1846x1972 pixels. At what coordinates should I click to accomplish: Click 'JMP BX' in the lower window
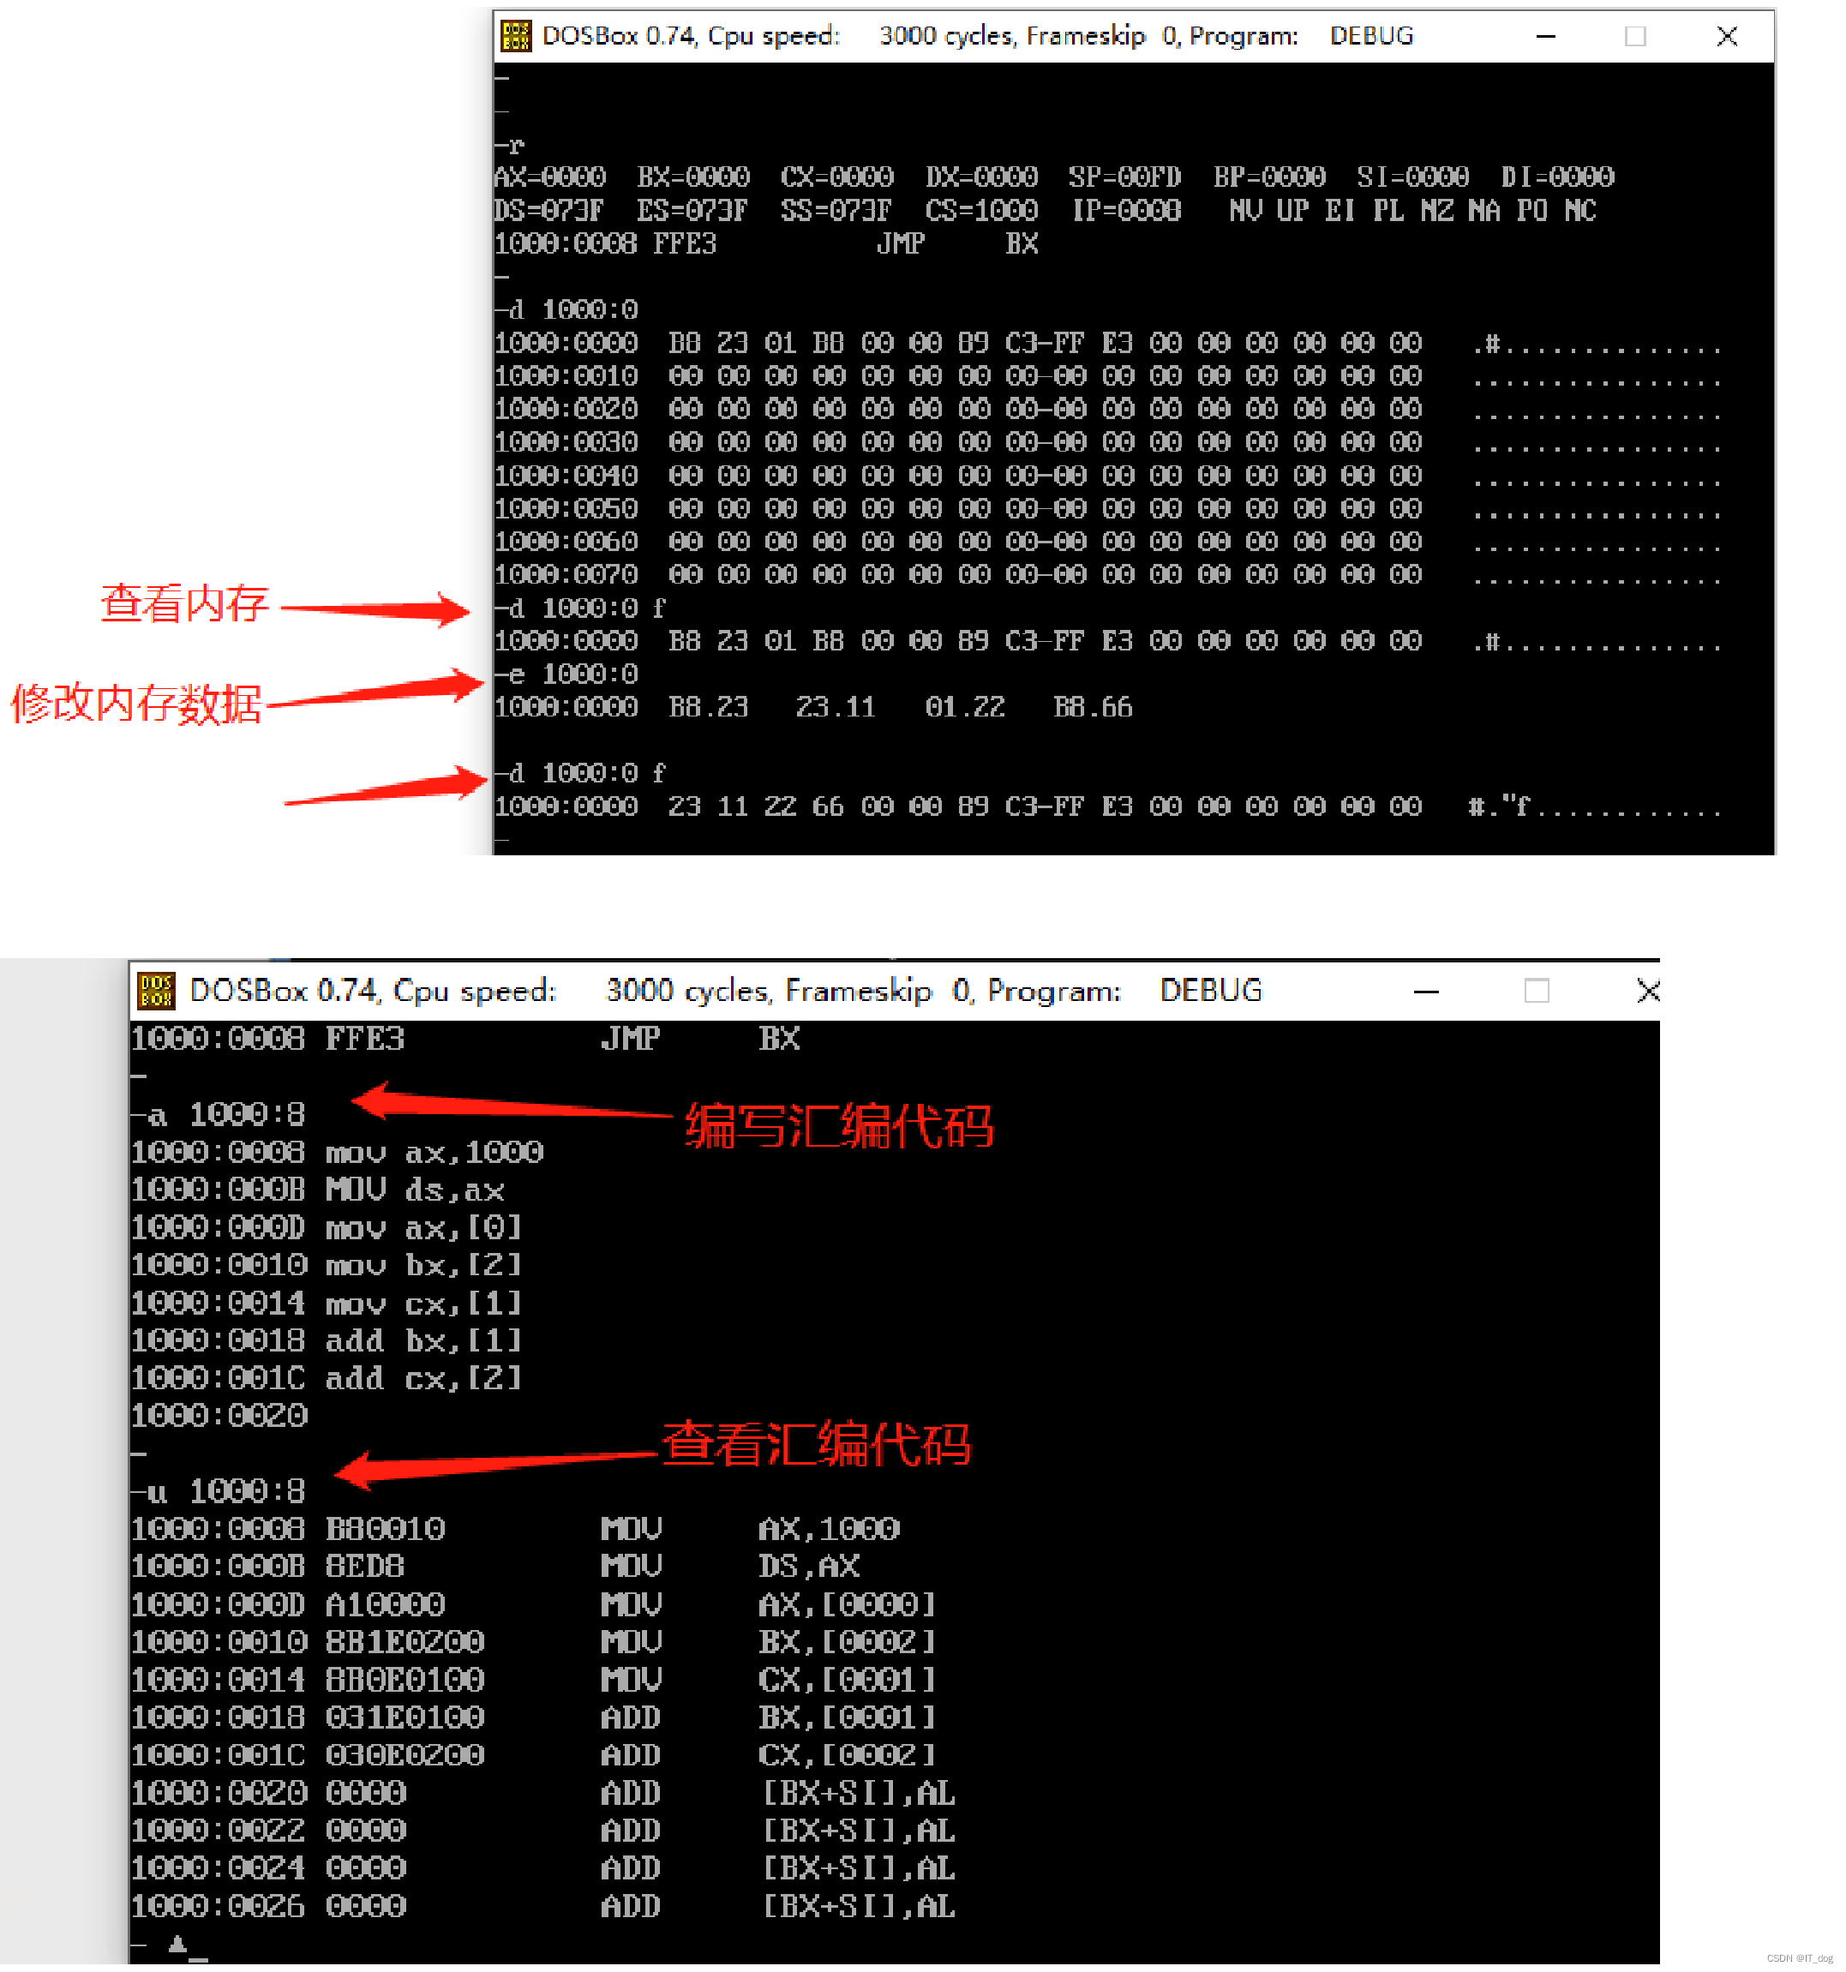pyautogui.click(x=700, y=1040)
